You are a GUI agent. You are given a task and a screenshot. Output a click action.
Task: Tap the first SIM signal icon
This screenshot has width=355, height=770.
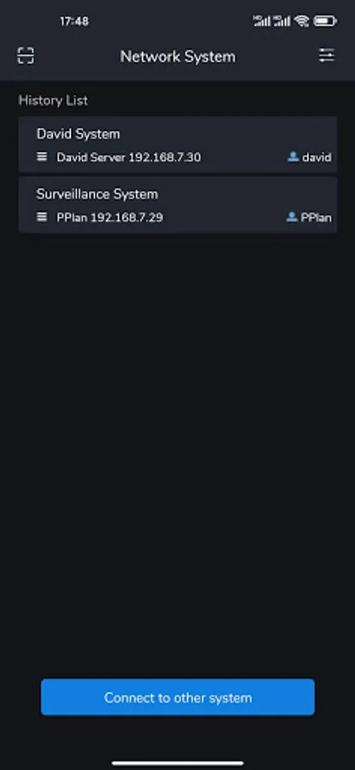pos(262,21)
